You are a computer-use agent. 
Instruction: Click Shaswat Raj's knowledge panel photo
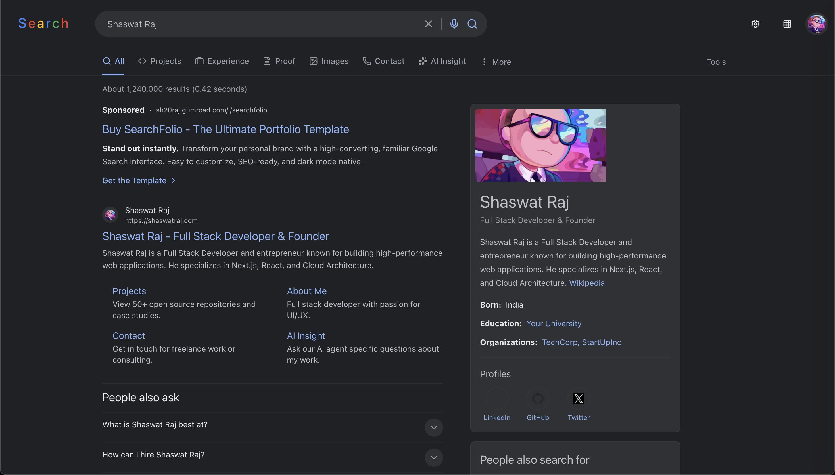(x=541, y=145)
